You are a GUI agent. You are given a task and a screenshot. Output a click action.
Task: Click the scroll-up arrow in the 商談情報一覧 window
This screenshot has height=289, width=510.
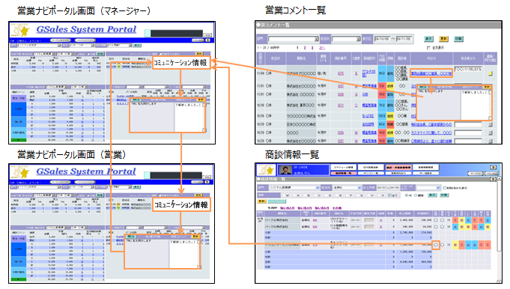pos(500,179)
